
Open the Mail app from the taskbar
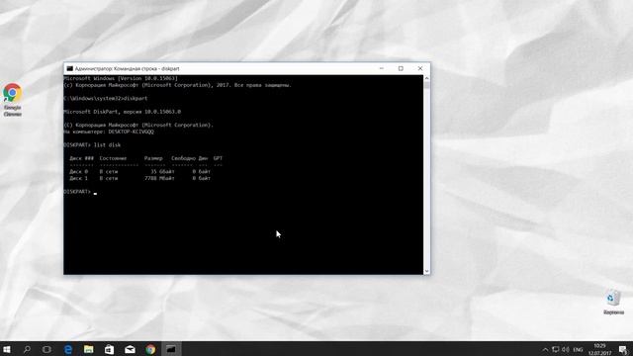coord(130,349)
